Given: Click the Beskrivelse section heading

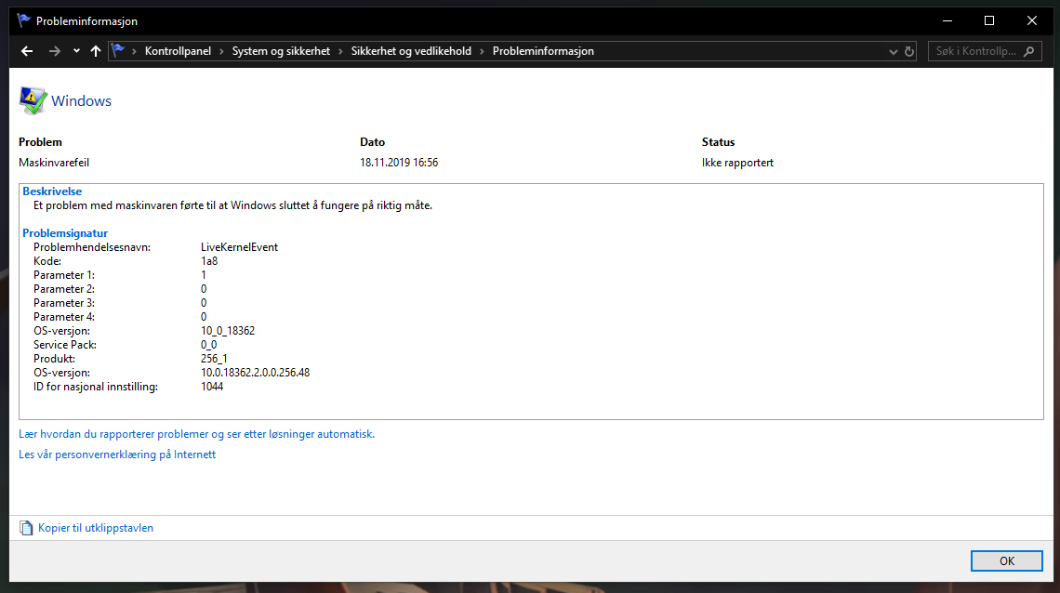Looking at the screenshot, I should click(52, 191).
